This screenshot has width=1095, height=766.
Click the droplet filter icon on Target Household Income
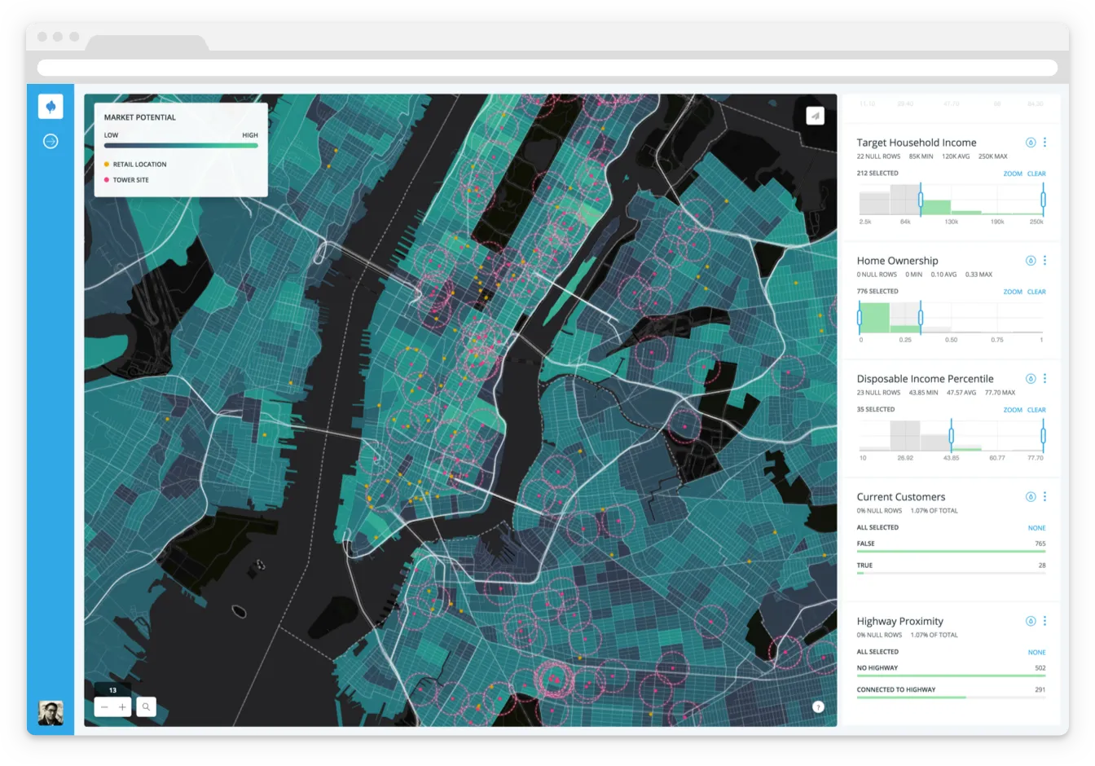1030,142
